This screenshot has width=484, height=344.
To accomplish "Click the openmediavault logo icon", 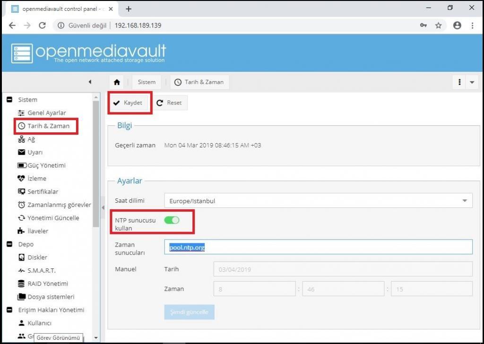I will pyautogui.click(x=22, y=53).
